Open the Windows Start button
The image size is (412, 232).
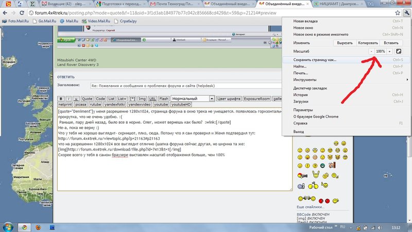click(x=8, y=226)
